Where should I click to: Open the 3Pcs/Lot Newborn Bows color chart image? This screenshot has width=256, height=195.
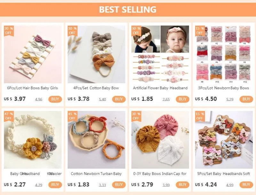[x=224, y=54]
